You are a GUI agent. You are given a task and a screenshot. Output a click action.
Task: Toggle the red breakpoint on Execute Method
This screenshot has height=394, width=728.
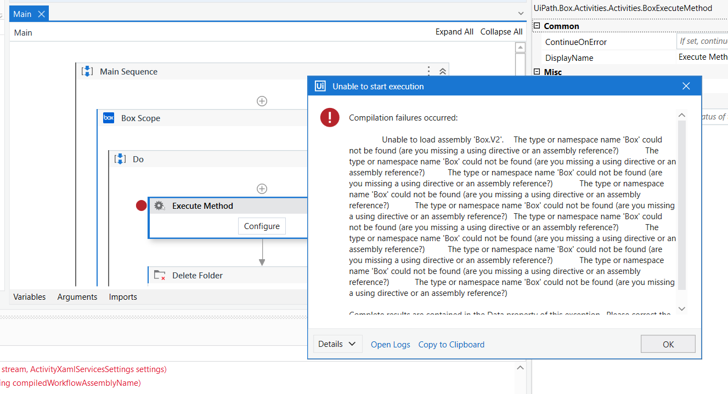point(142,205)
